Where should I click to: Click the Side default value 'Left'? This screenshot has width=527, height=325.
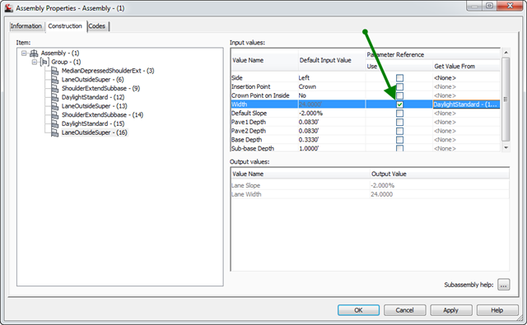304,78
